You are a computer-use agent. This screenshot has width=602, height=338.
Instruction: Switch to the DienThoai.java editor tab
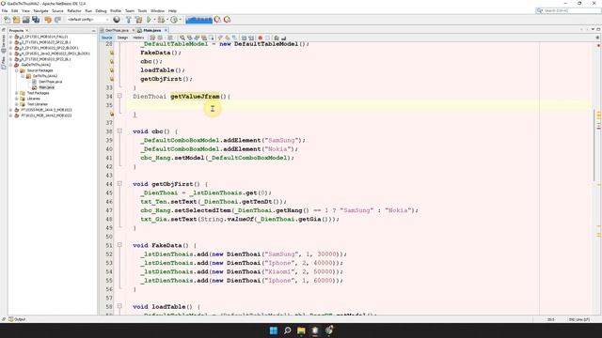117,30
